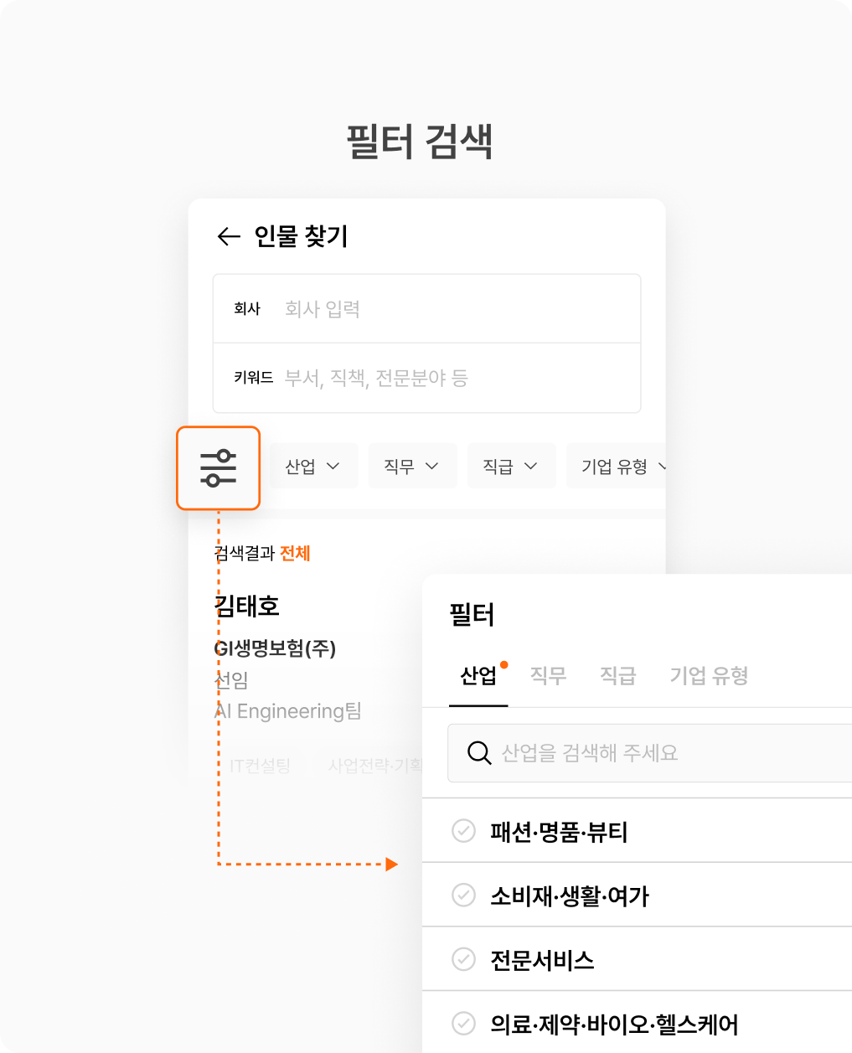Open the 산업 filter dropdown

(x=313, y=467)
